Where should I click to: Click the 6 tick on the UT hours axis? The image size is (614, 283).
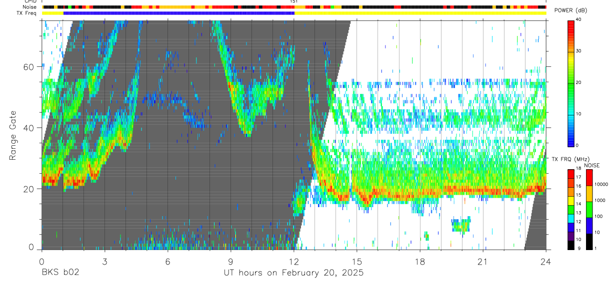pyautogui.click(x=167, y=262)
